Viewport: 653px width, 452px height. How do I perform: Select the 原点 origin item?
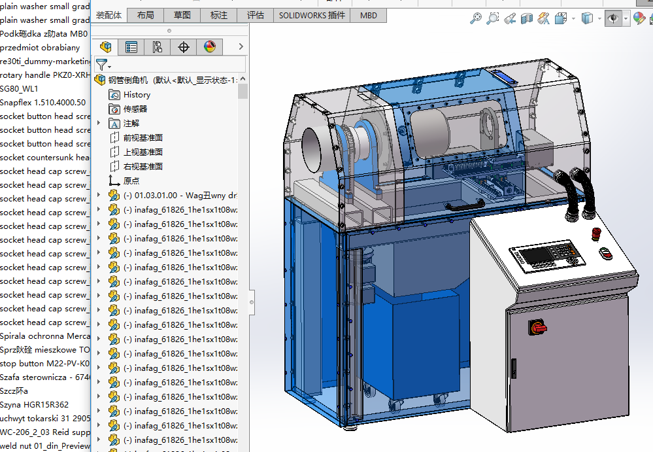[x=131, y=181]
